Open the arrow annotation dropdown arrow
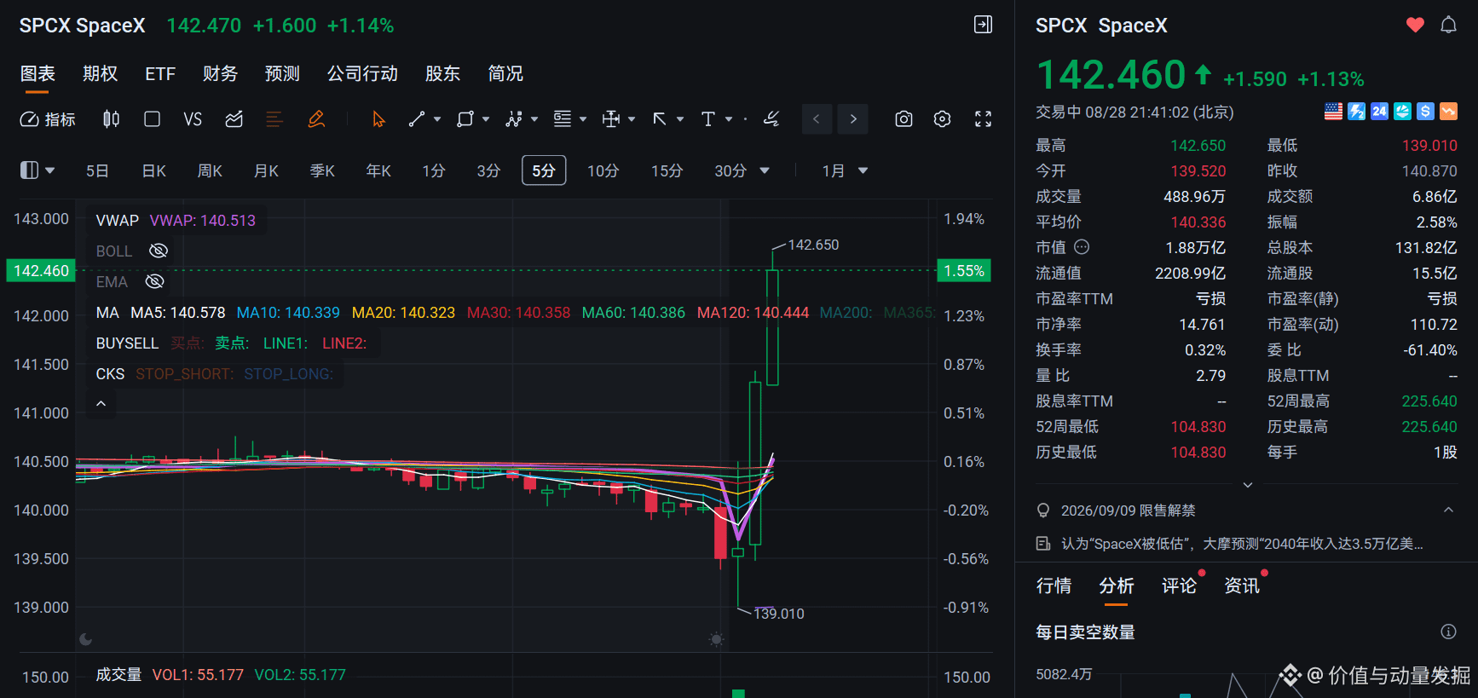 tap(680, 119)
